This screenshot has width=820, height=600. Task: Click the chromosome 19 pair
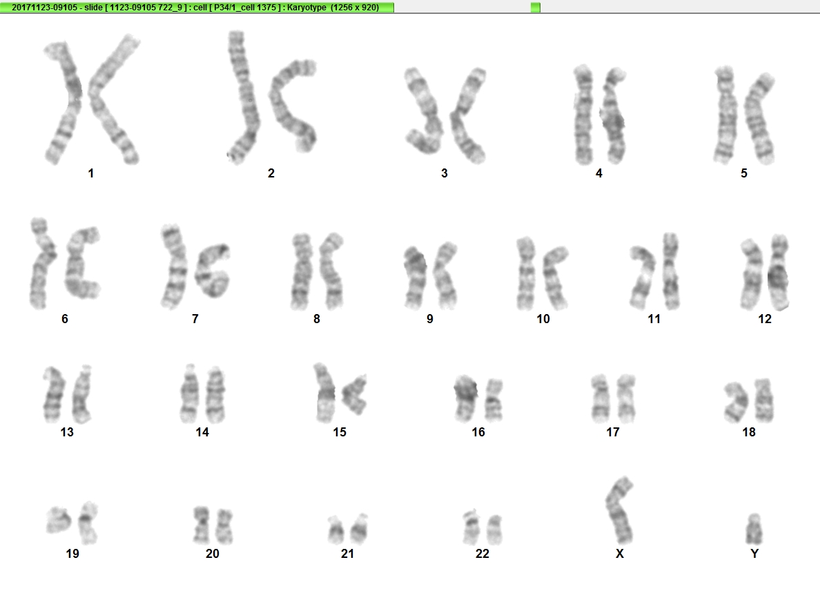[72, 523]
